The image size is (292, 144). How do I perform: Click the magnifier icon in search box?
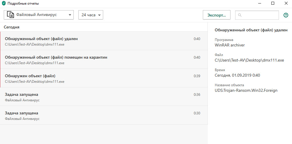click(240, 15)
